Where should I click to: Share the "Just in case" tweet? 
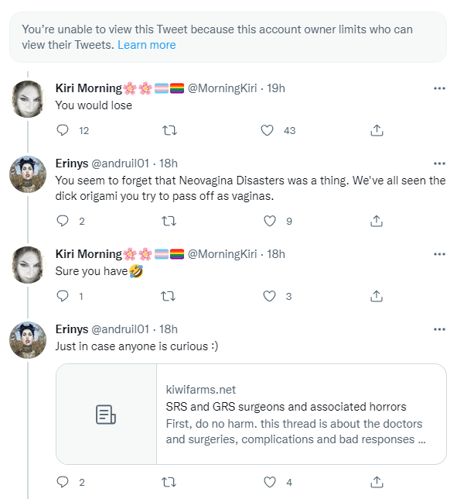[377, 482]
